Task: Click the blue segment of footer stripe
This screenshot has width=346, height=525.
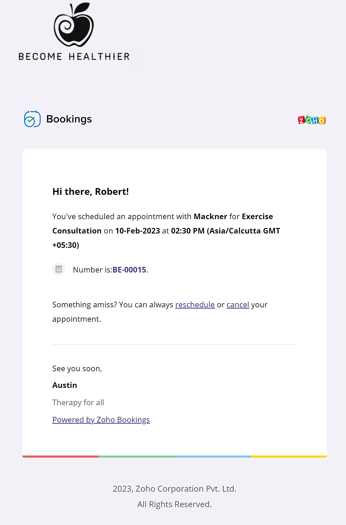Action: tap(213, 456)
